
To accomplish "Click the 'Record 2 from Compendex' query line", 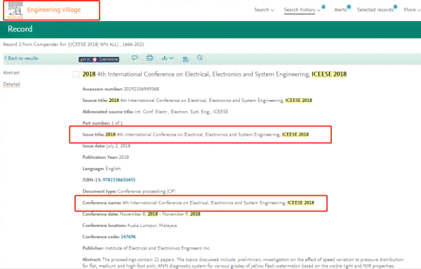I will [x=74, y=44].
